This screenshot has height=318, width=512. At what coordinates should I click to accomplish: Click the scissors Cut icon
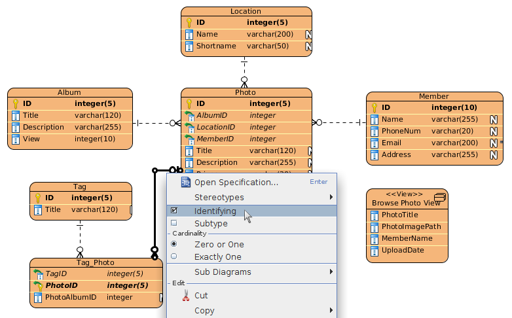click(185, 296)
